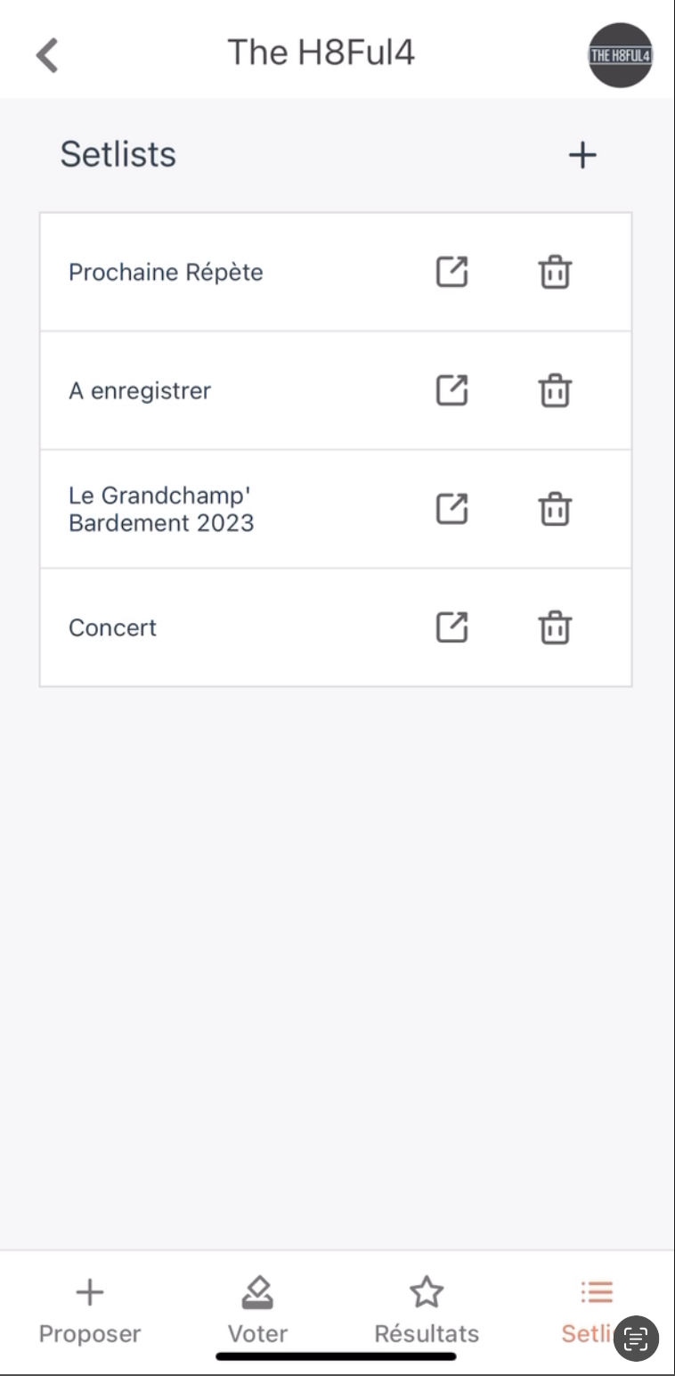Delete Le Grandchamp' Bardement 2023 setlist
Screen dimensions: 675x1376
(x=555, y=509)
